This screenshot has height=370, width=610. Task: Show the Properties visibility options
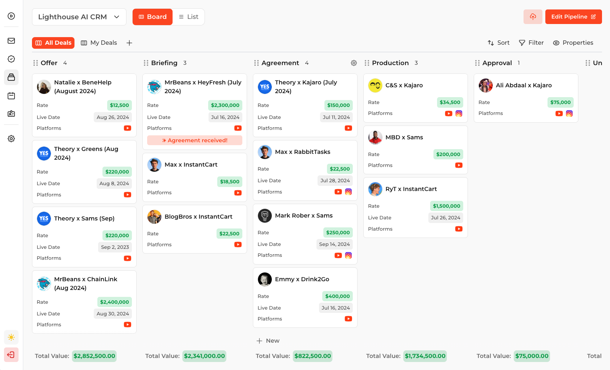click(x=573, y=43)
